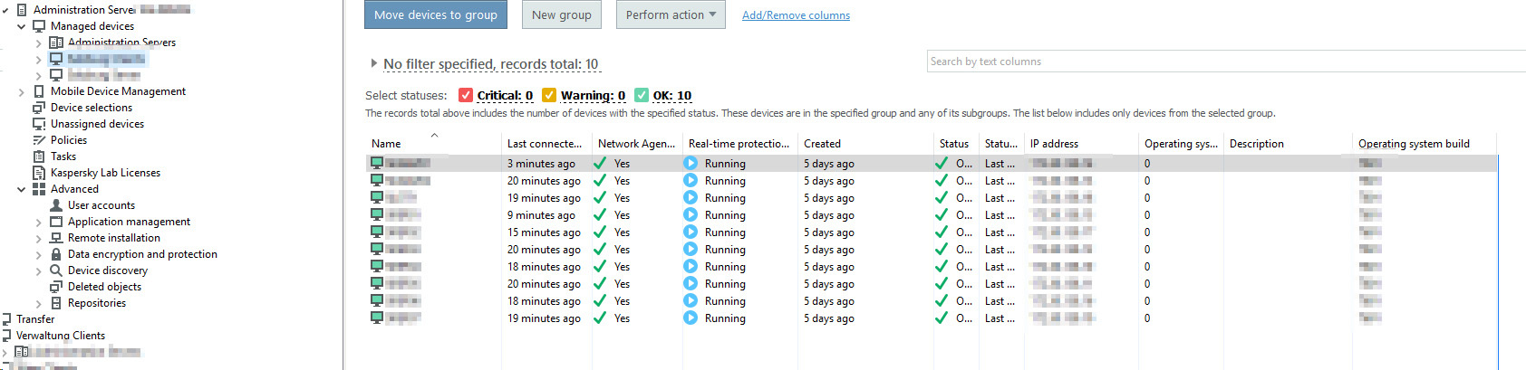Image resolution: width=1526 pixels, height=370 pixels.
Task: Click the Data encryption lock icon
Action: [56, 254]
